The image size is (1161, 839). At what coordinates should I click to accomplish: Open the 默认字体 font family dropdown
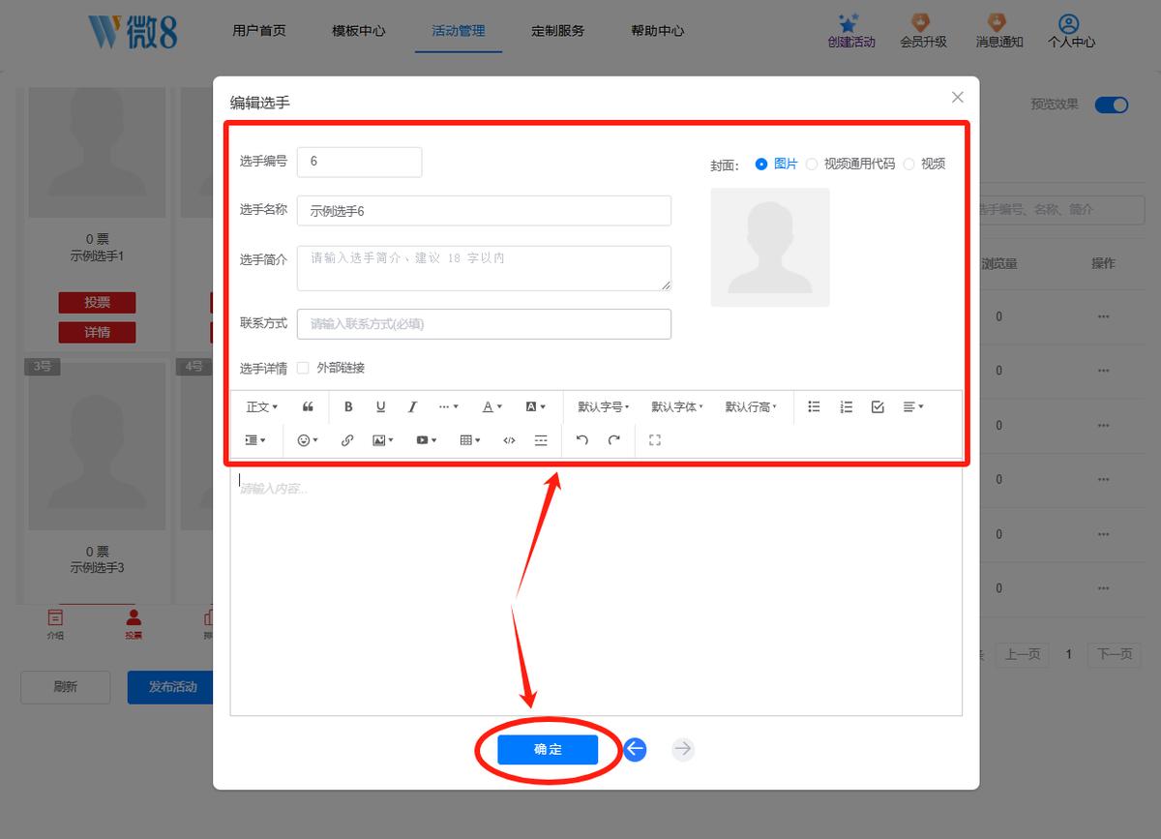tap(677, 407)
